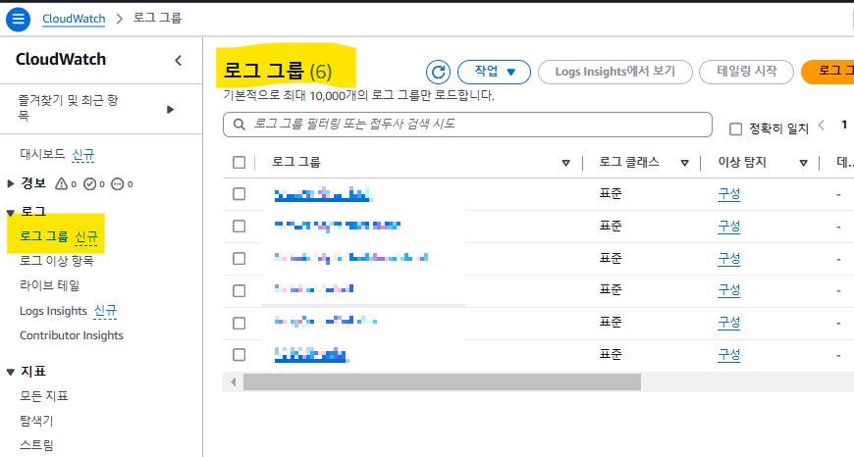Expand 즐겨찾기 및 최근 항목 arrow
The image size is (854, 457).
coord(170,110)
